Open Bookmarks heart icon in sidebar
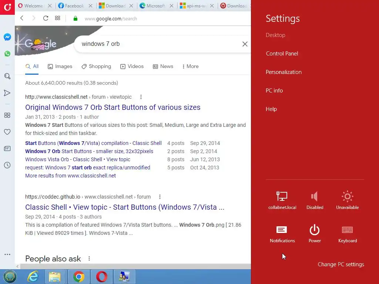The height and width of the screenshot is (284, 379). tap(7, 132)
